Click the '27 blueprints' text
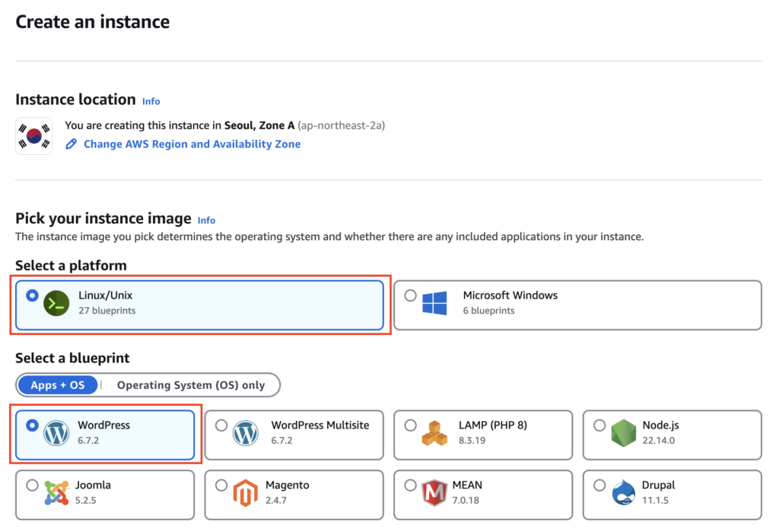Image resolution: width=779 pixels, height=528 pixels. tap(107, 311)
